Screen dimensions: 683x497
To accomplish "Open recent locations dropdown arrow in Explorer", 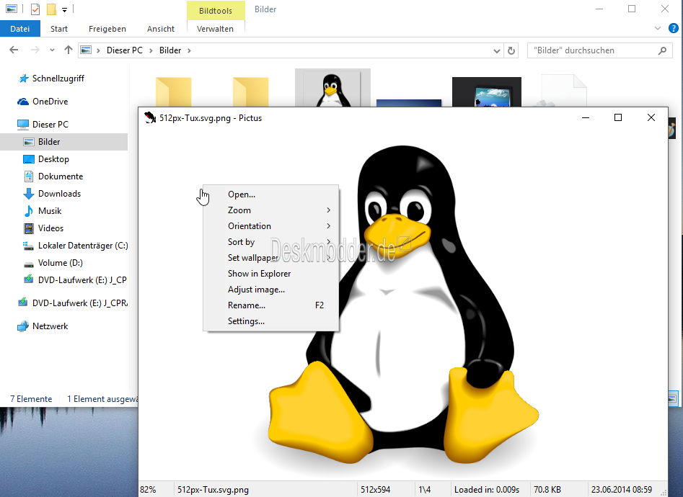I will [52, 50].
